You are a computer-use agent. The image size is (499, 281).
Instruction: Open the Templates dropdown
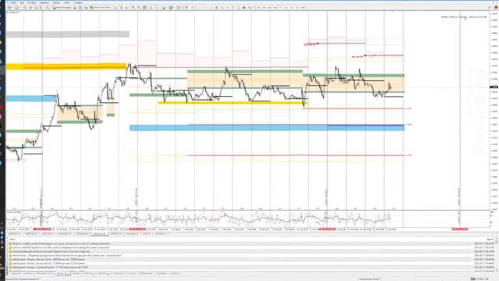point(179,7)
